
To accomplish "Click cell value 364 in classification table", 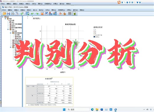I will pos(56,89).
